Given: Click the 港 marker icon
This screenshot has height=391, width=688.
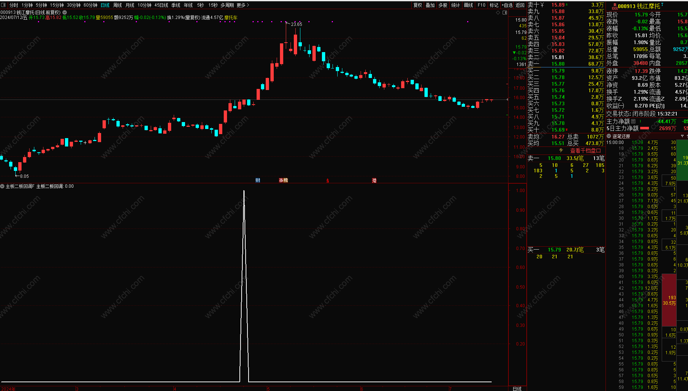Looking at the screenshot, I should pos(374,180).
